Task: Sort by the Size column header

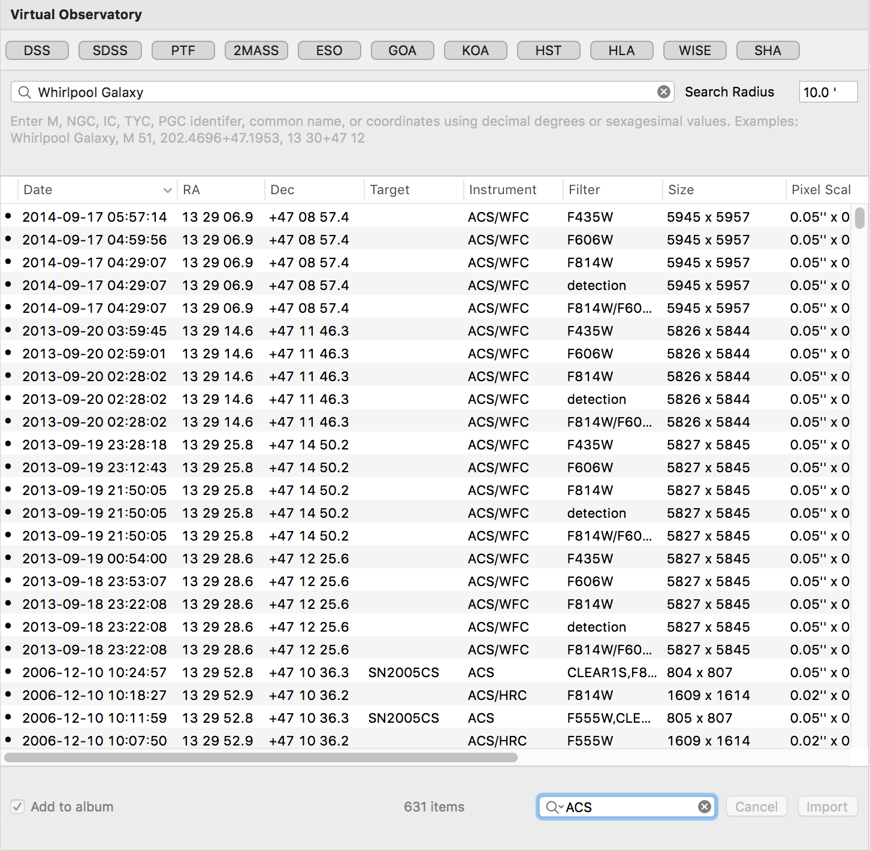Action: [x=724, y=190]
